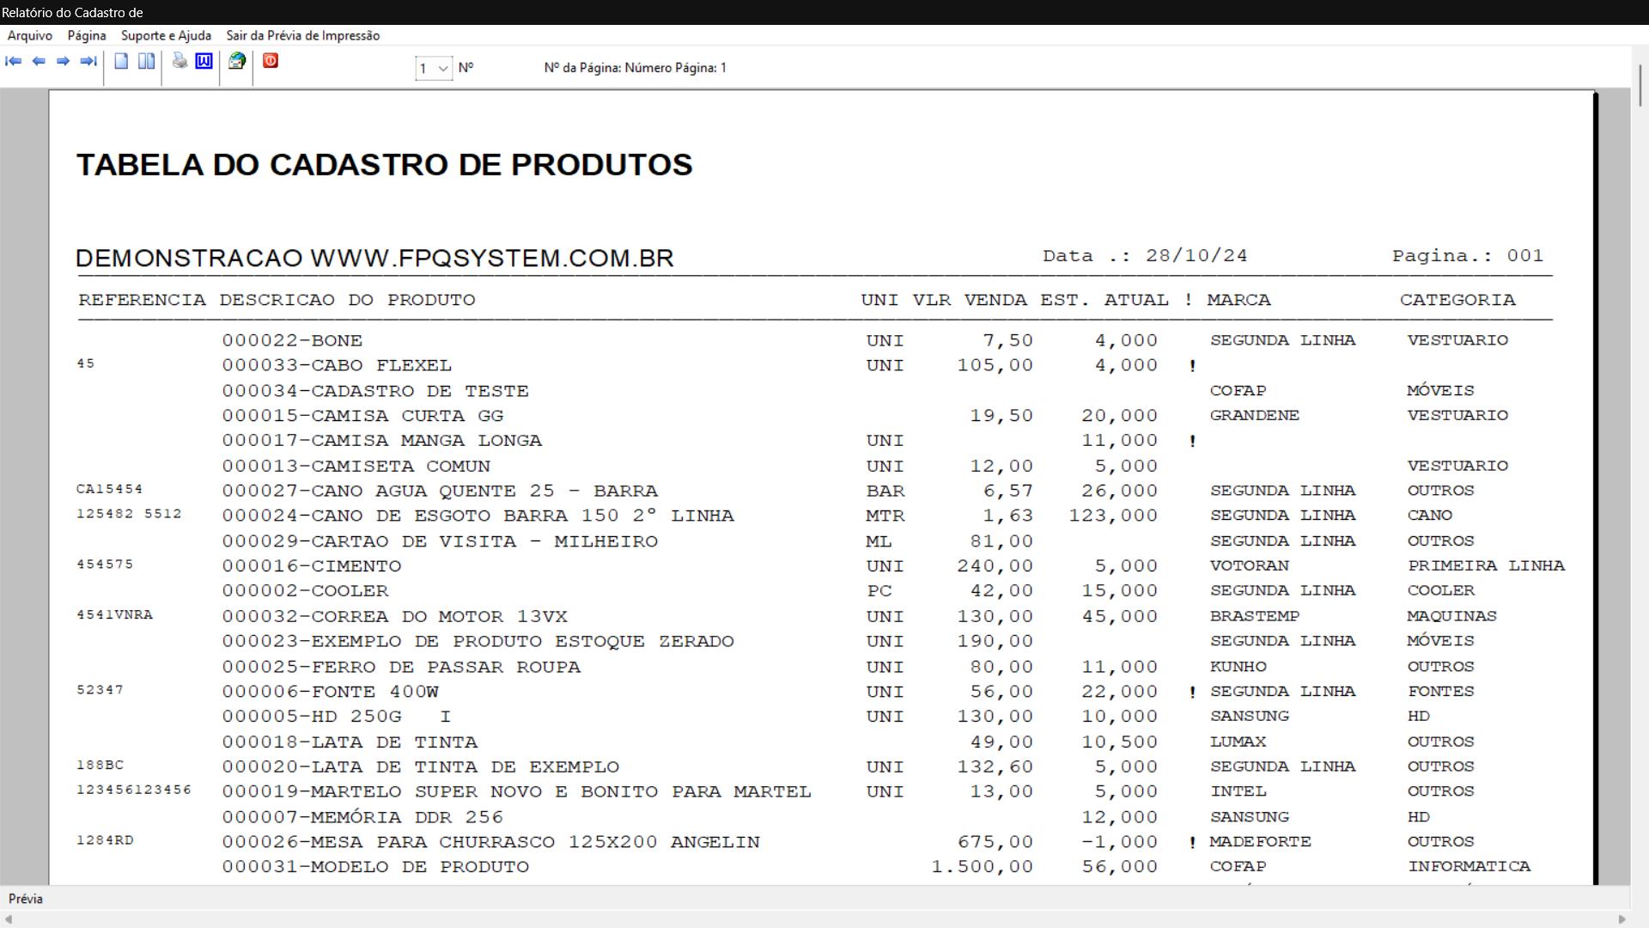Click the report title TABELA DO CADASTRO DE PRODUTOS
Viewport: 1649px width, 928px height.
pyautogui.click(x=385, y=164)
